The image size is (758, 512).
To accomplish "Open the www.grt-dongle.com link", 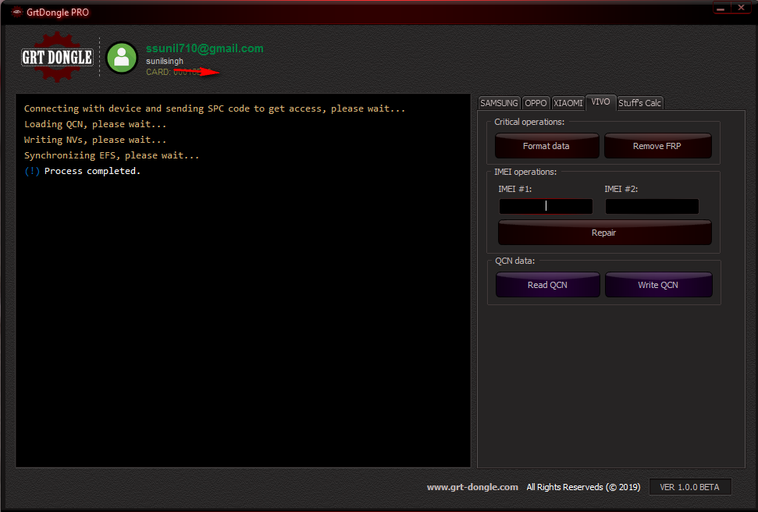I will 472,487.
